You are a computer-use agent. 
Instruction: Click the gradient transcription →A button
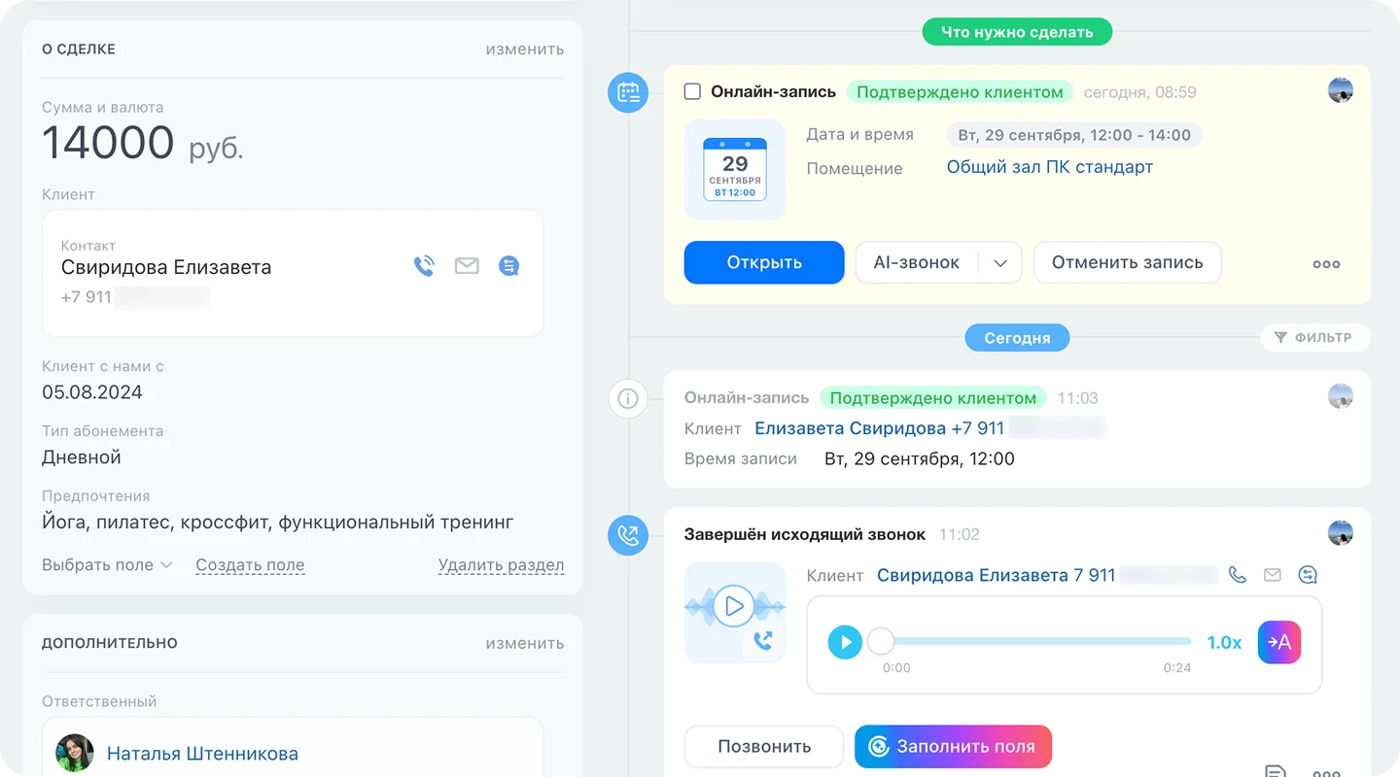(1279, 642)
